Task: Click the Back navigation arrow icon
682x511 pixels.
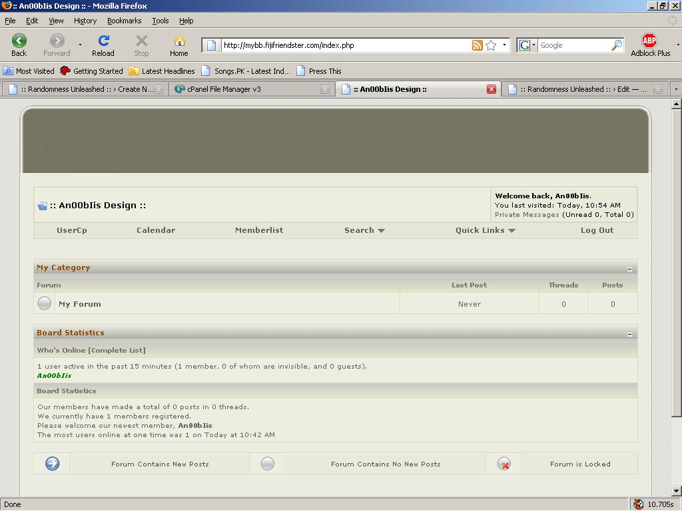Action: [x=19, y=42]
